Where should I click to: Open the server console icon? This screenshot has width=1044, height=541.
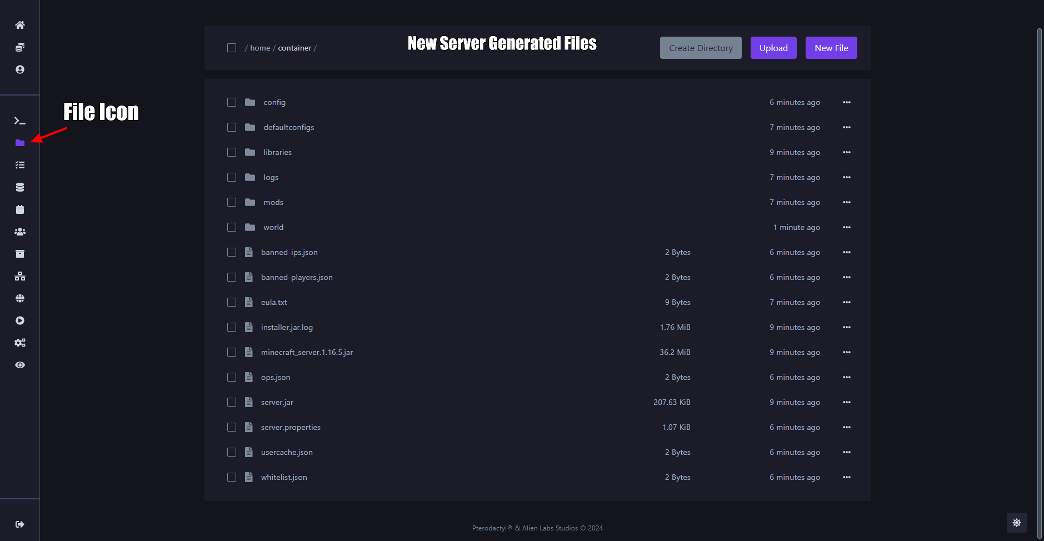coord(20,121)
